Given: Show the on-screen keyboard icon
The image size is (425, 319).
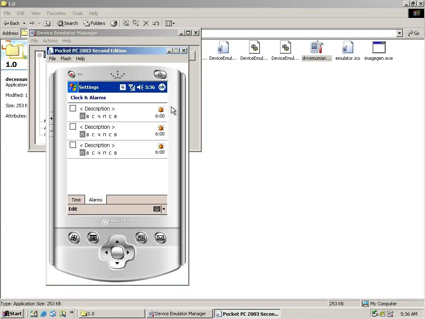Looking at the screenshot, I should click(x=156, y=209).
